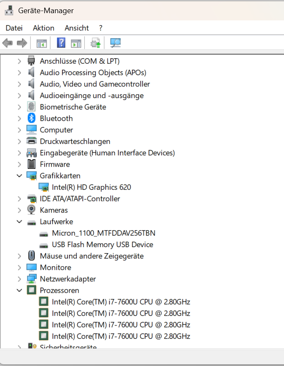Expand the Druckwarteschlangen node
The width and height of the screenshot is (284, 366).
19,141
